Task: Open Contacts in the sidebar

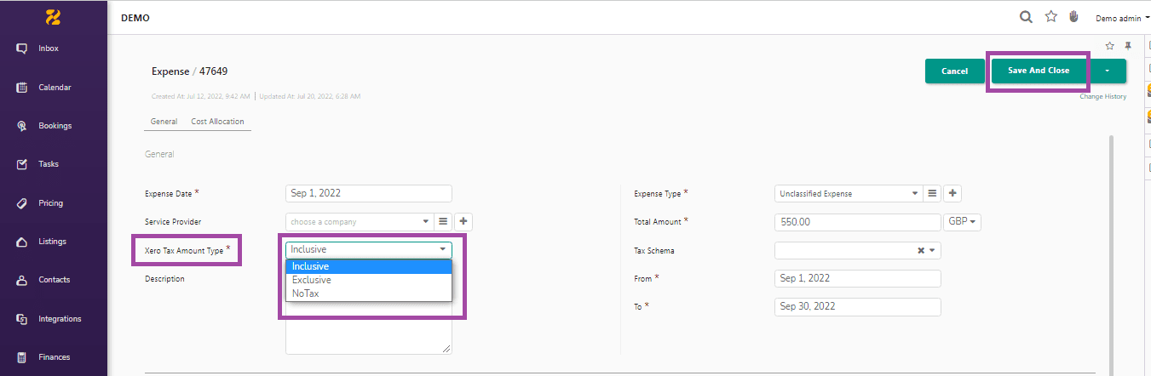Action: click(53, 280)
